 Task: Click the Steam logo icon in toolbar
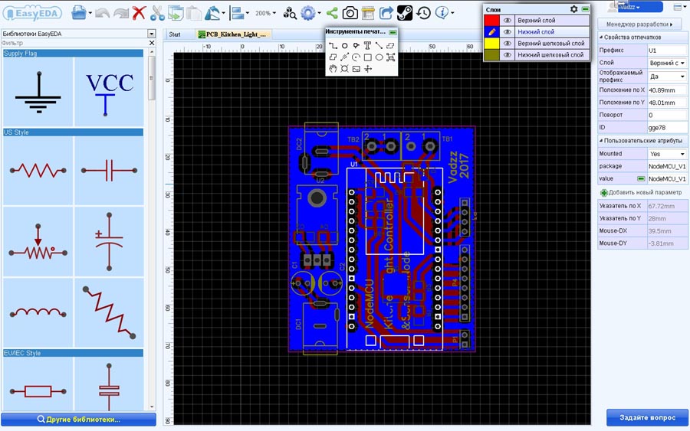405,13
